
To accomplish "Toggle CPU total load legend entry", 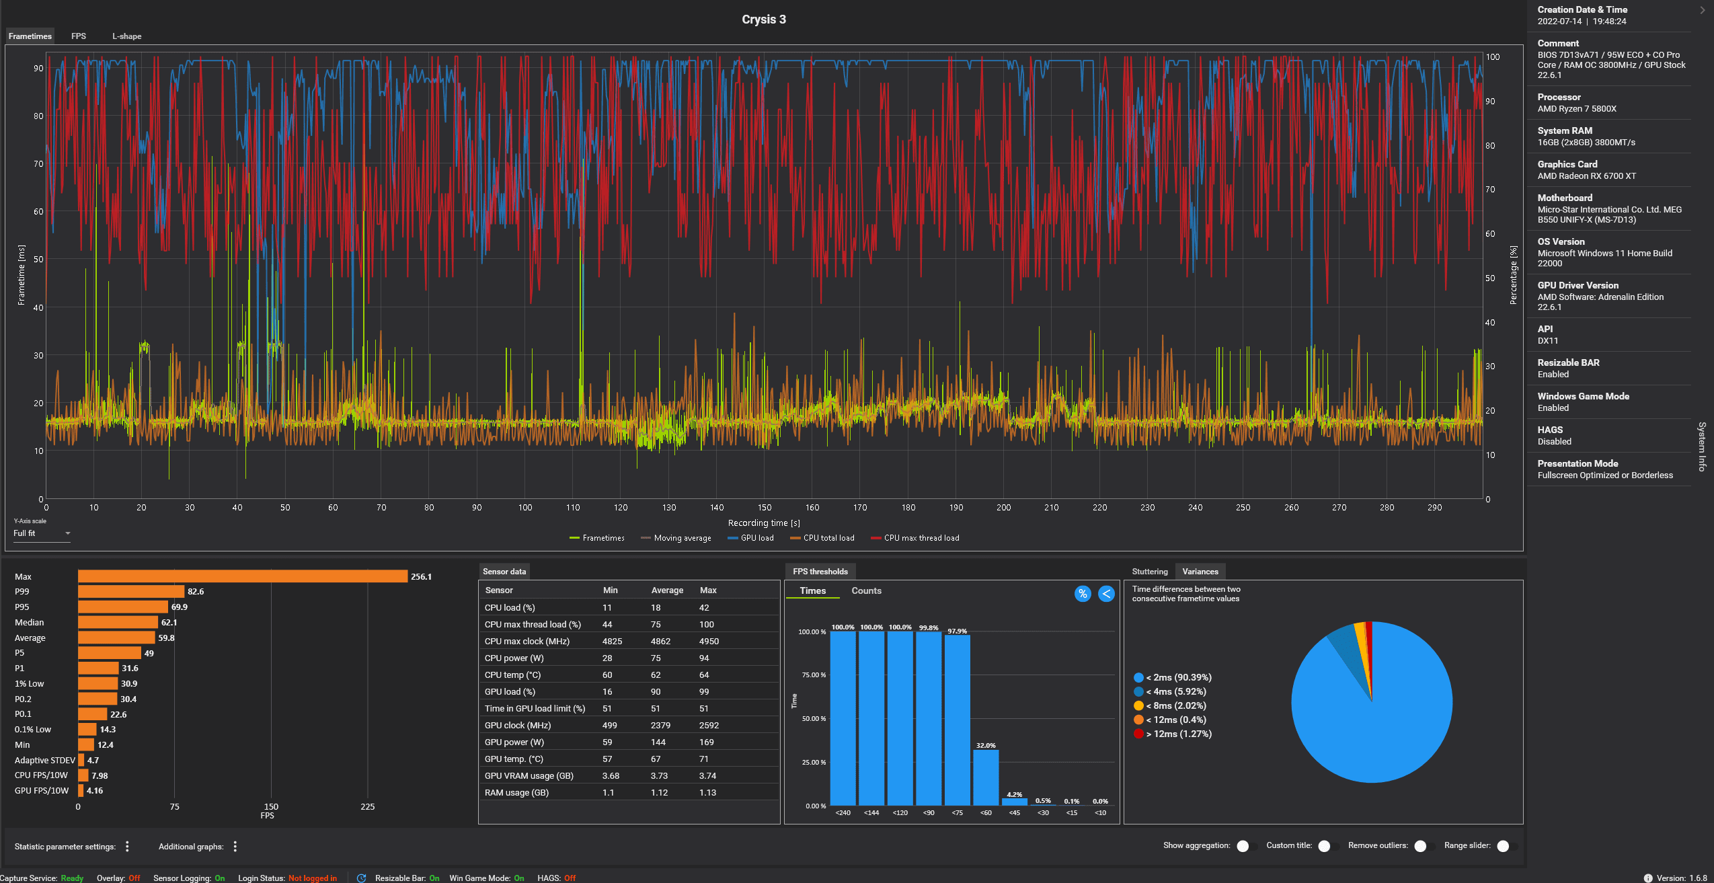I will point(822,538).
